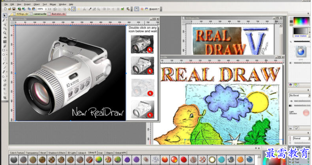The image size is (312, 165).
Task: Click the Open file folder icon
Action: 9,9
